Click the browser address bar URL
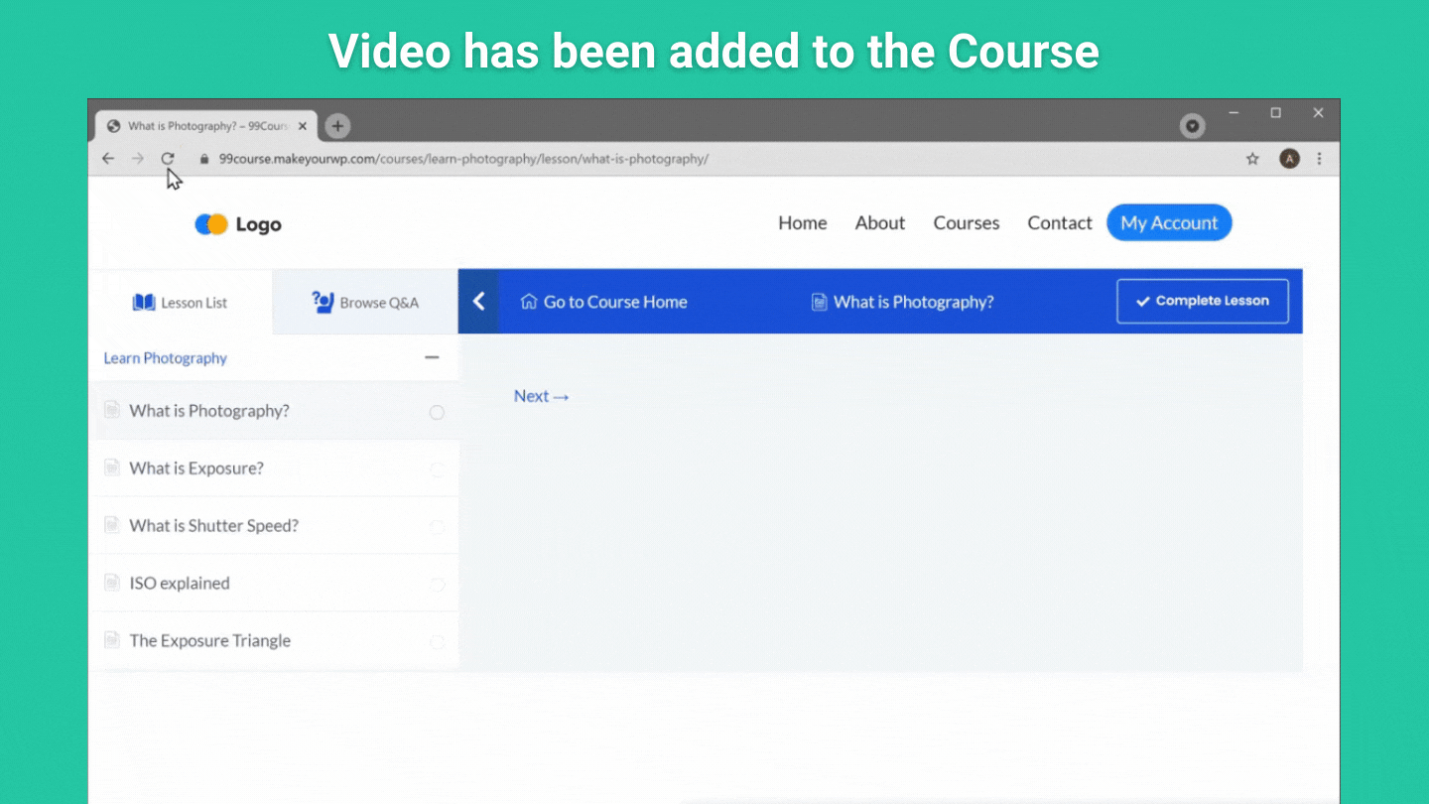The height and width of the screenshot is (804, 1429). click(463, 159)
